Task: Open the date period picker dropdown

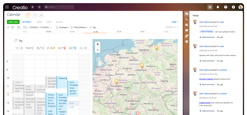Action: click(x=26, y=27)
